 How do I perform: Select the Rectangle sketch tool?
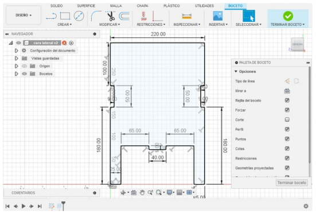(x=65, y=16)
